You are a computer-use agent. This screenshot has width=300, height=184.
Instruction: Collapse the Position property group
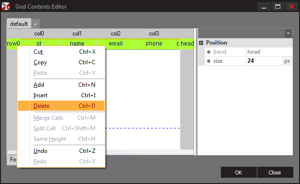201,43
